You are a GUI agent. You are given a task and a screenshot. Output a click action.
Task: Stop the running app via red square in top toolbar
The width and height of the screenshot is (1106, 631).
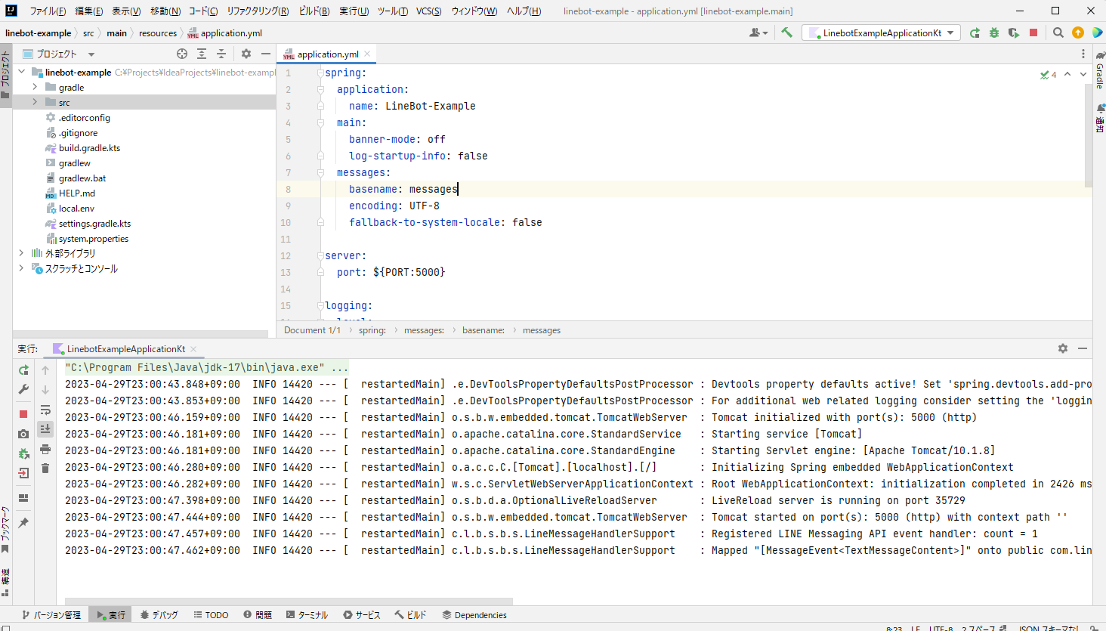(x=1033, y=32)
